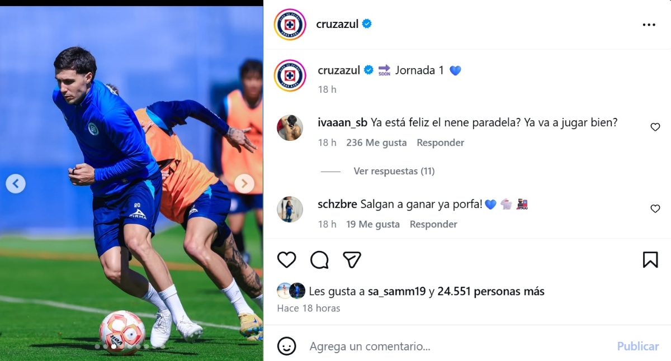Image resolution: width=671 pixels, height=361 pixels.
Task: Open cruzazul profile picture in header
Action: (x=290, y=25)
